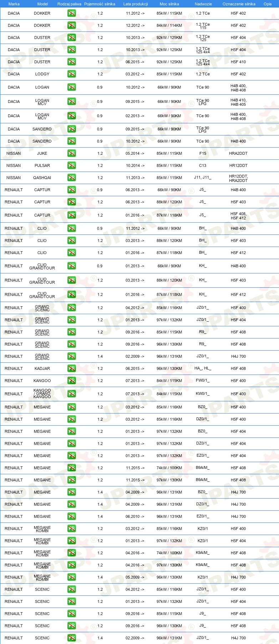
Task: Click the '06.2010 ->' production date cell
Action: [x=135, y=516]
